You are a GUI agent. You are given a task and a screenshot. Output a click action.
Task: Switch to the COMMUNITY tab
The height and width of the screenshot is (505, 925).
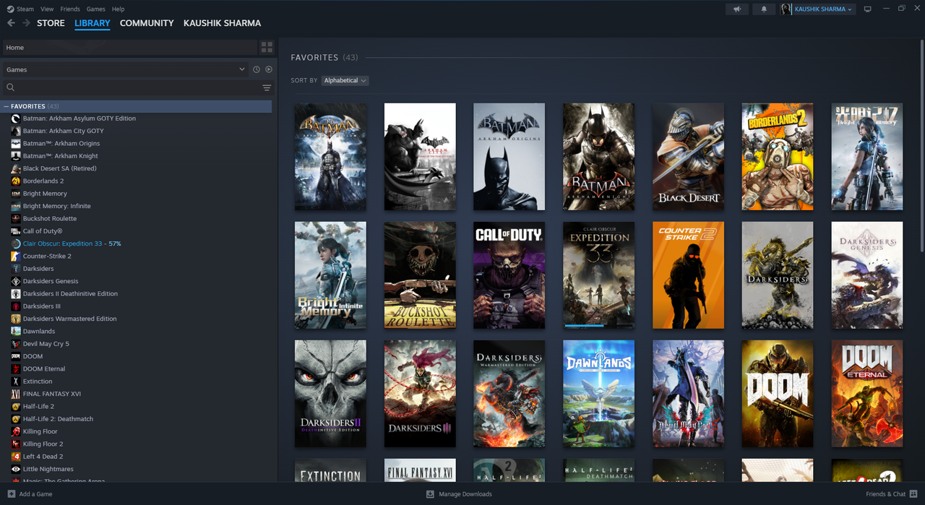[x=147, y=23]
